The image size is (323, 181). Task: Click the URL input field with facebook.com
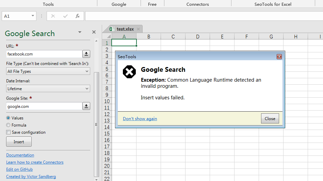44,54
